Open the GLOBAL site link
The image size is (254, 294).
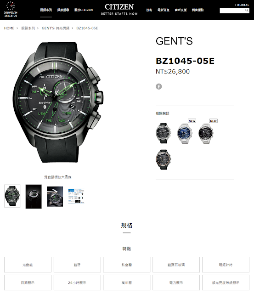(x=242, y=5)
